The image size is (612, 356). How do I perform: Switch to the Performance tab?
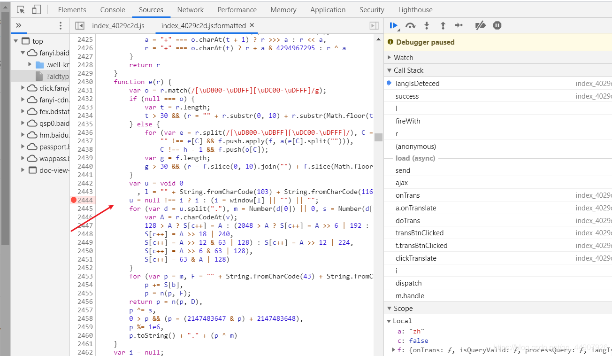coord(237,9)
